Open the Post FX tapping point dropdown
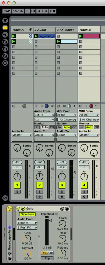Image resolution: width=105 pixels, height=265 pixels. pos(27,228)
